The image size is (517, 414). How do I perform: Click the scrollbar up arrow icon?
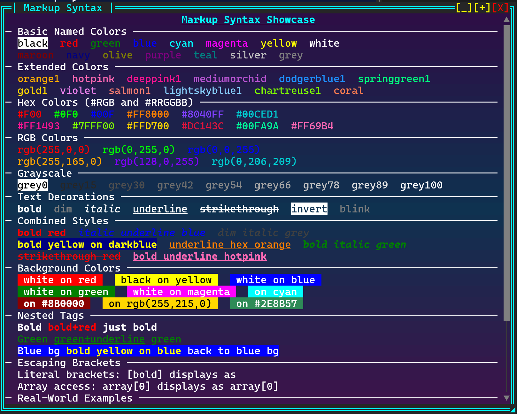pyautogui.click(x=506, y=19)
